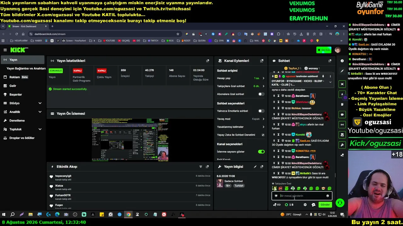Expand the Stüdyo sidebar section

[40, 103]
